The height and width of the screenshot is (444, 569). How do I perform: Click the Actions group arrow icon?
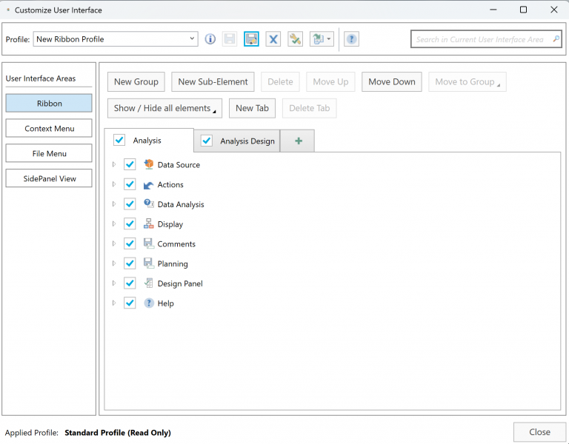pos(149,185)
